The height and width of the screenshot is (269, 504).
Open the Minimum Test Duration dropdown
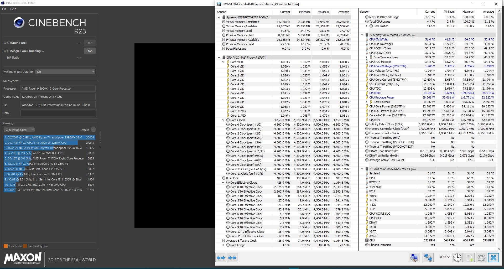coord(65,72)
